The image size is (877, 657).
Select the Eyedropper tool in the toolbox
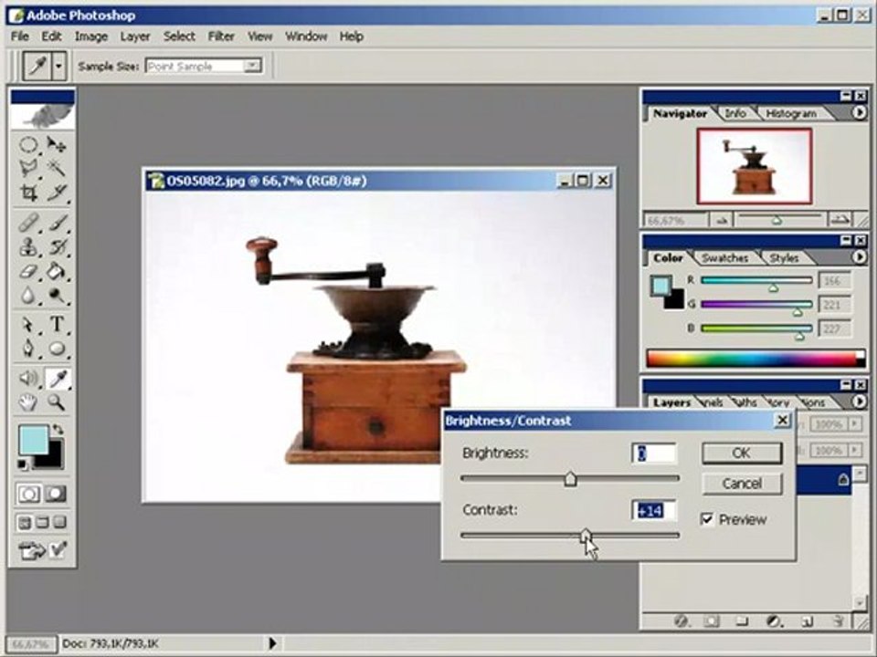click(58, 379)
